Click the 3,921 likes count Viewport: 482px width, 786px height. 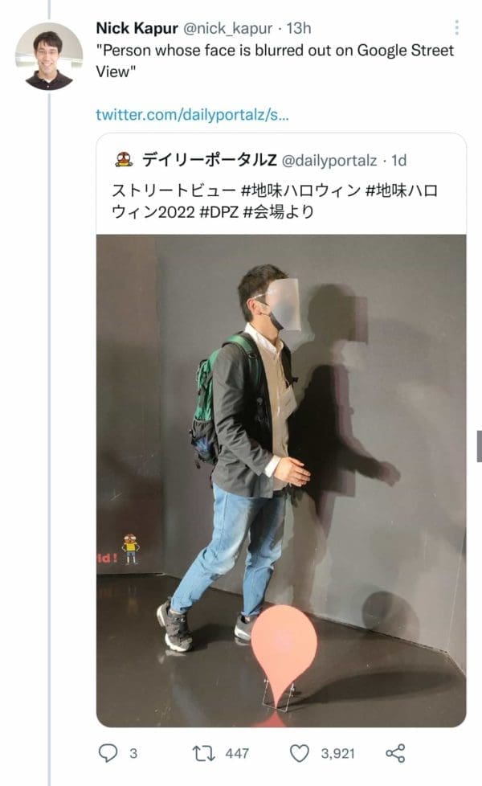click(337, 753)
